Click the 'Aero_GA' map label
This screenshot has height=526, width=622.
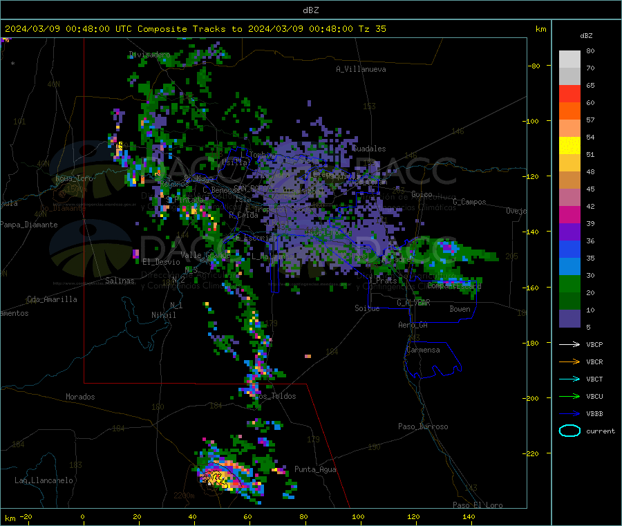(x=413, y=326)
